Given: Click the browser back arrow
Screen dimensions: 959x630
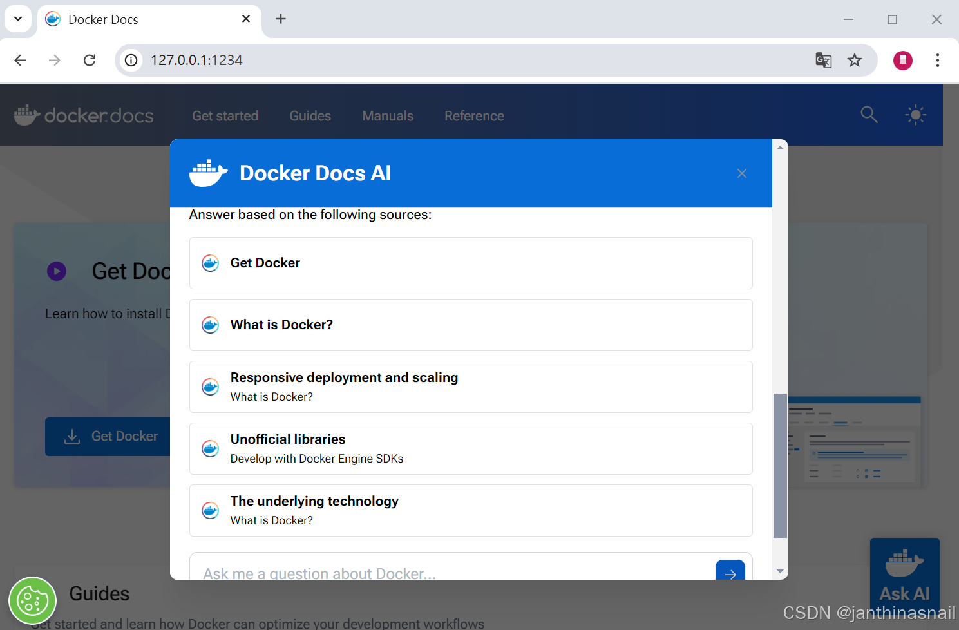Looking at the screenshot, I should click(x=21, y=60).
